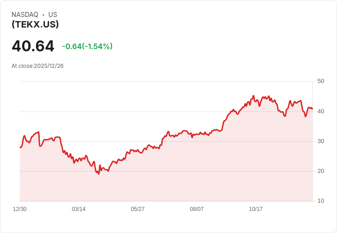Click the 40.64 current price
The width and height of the screenshot is (337, 233).
33,46
